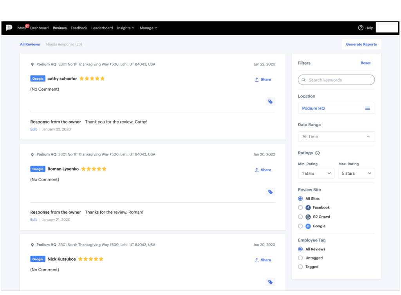Edit the response to Roman

34,220
